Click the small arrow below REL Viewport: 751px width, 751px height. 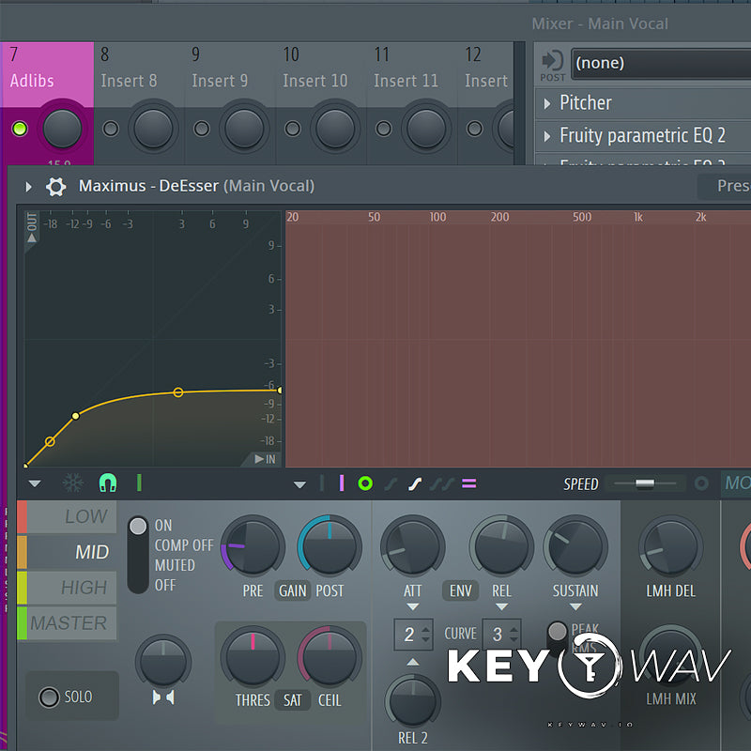tap(501, 606)
